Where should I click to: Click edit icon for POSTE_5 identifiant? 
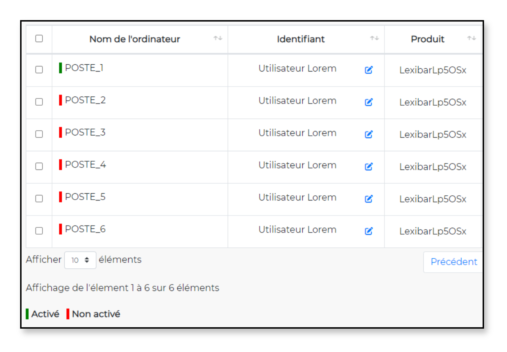369,199
